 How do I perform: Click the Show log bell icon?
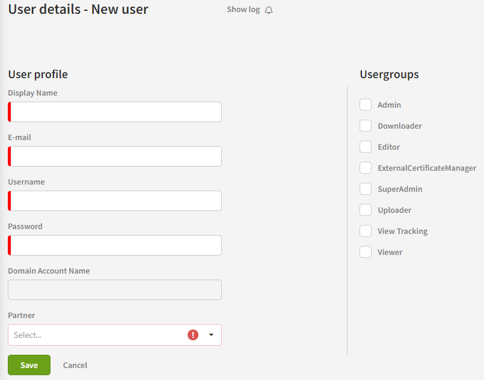tap(269, 10)
